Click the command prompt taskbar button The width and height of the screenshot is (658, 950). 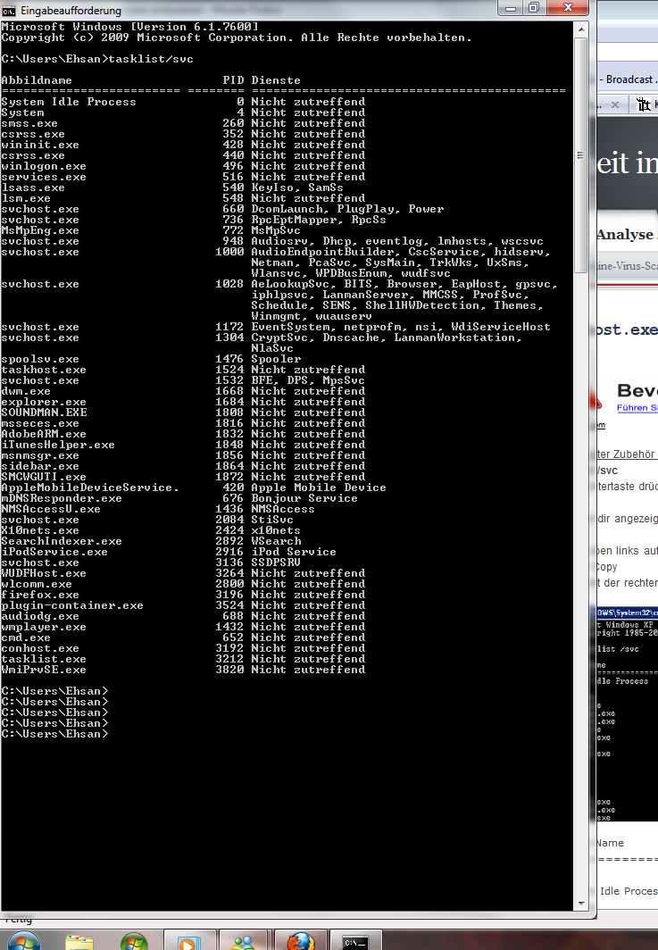(x=355, y=941)
